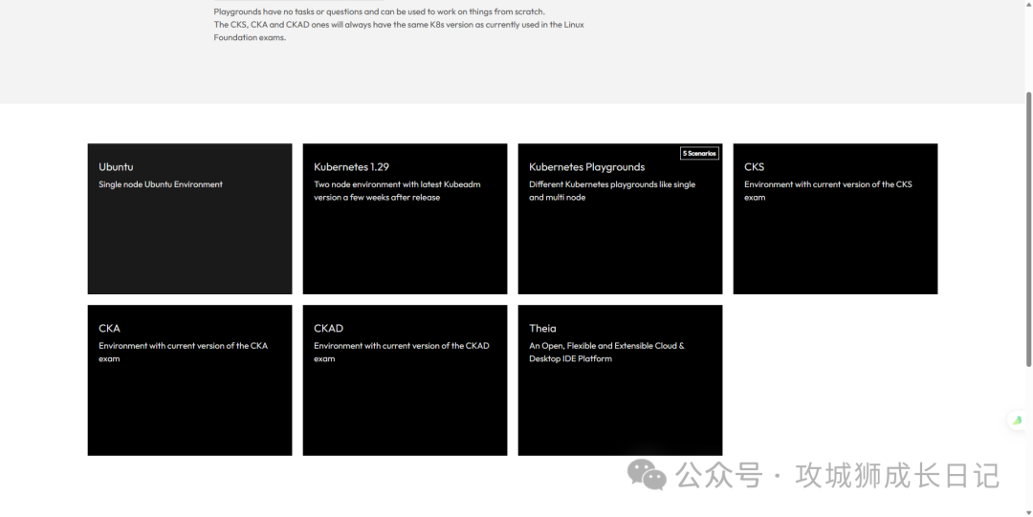Click the CKA exam environment description

click(183, 353)
